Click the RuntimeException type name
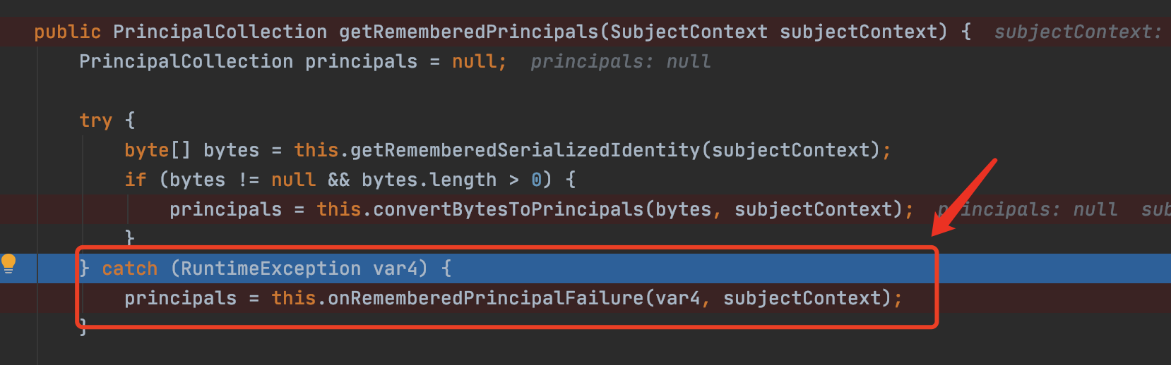The image size is (1171, 365). coord(271,268)
